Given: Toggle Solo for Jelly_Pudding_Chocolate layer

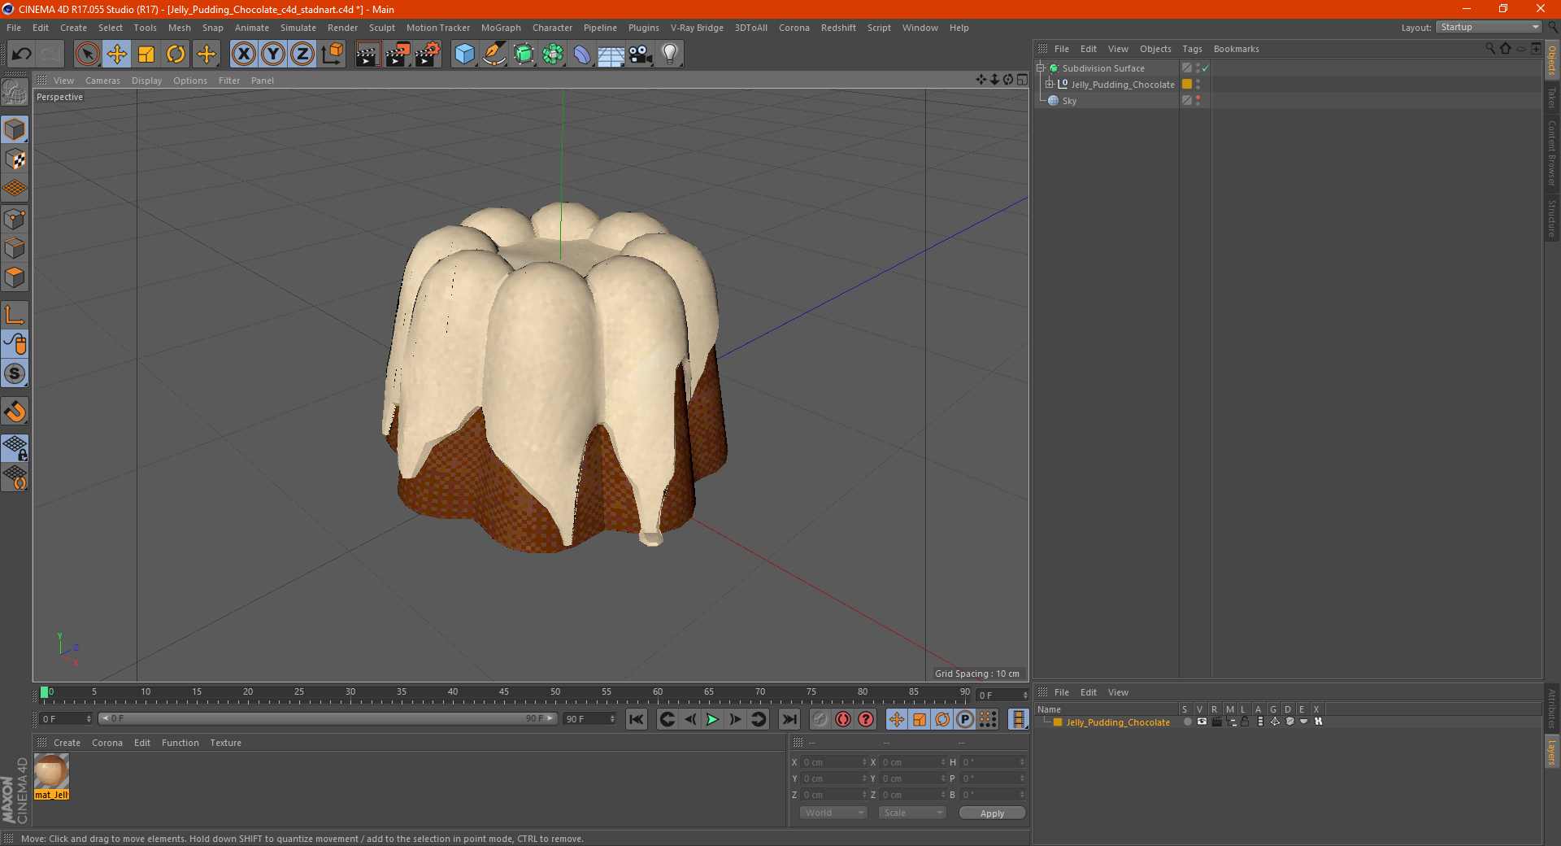Looking at the screenshot, I should point(1188,722).
